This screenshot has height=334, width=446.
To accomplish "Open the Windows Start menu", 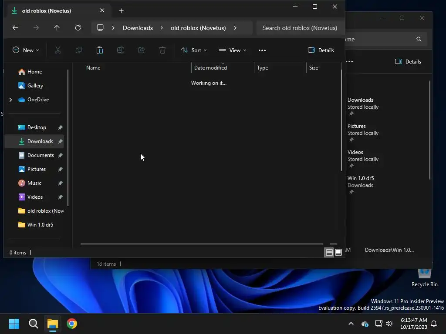I will (x=14, y=324).
